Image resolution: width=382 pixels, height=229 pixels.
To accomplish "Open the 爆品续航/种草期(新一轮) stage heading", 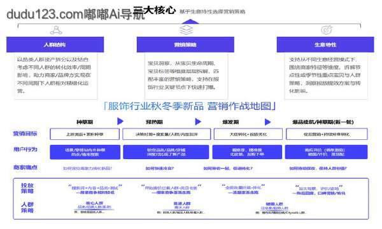I will (x=323, y=122).
